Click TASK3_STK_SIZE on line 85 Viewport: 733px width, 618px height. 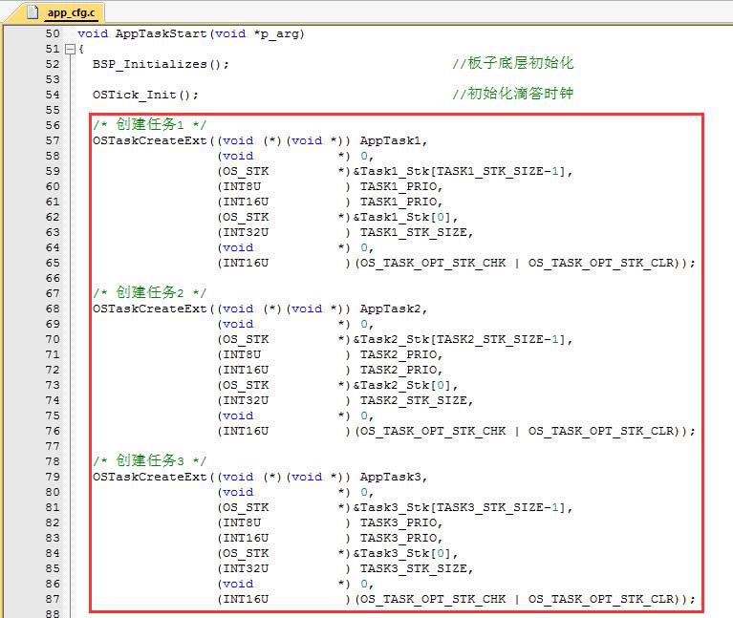tap(413, 569)
